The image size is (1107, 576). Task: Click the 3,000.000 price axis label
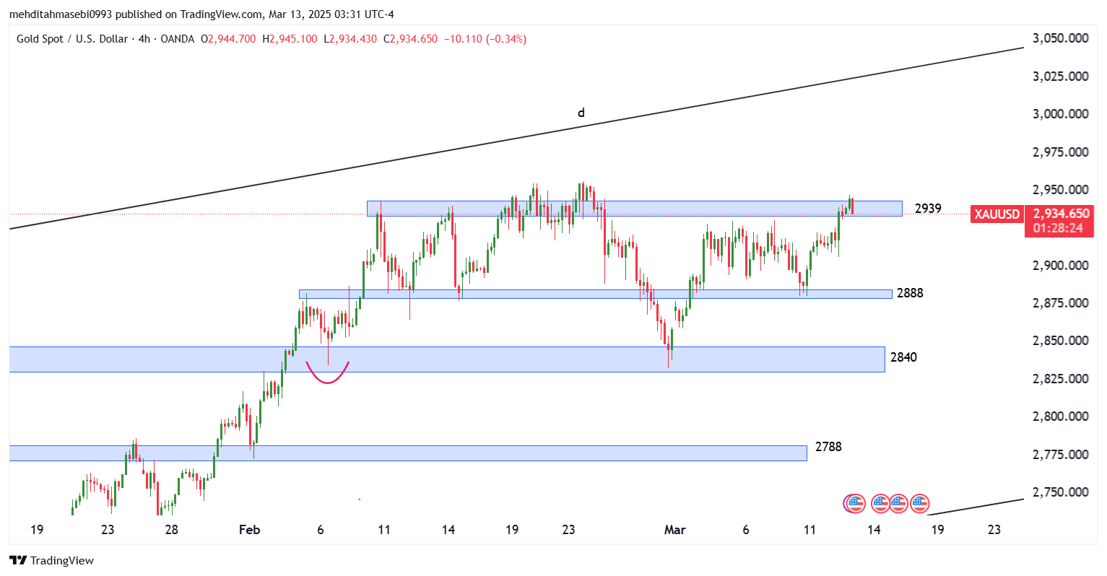[1061, 114]
